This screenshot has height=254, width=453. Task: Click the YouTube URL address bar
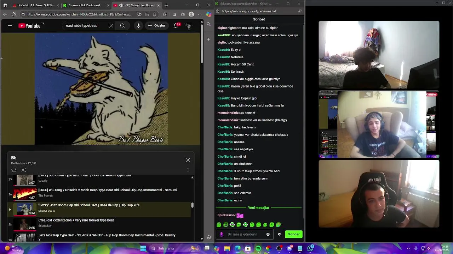79,14
